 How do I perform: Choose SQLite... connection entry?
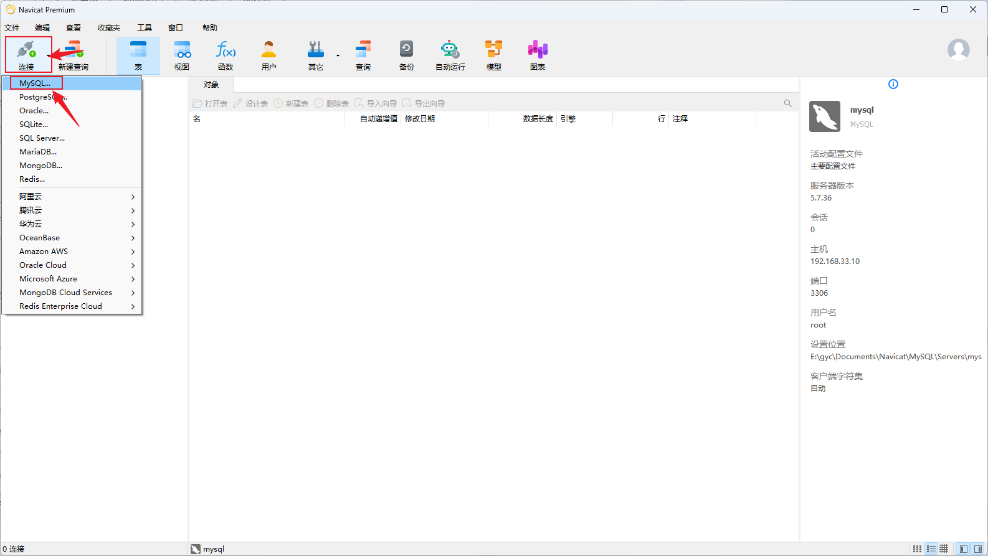(x=72, y=125)
